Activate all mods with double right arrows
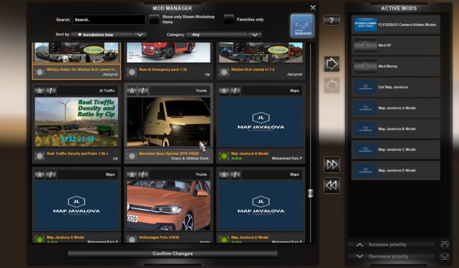459x268 pixels. [x=332, y=164]
